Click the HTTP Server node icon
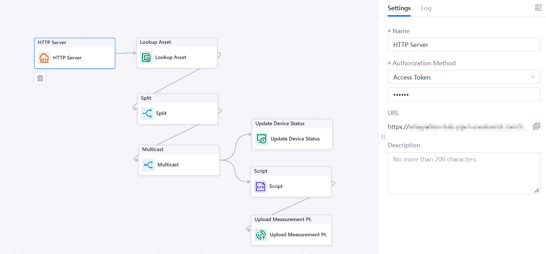Viewport: 546px width, 254px height. [44, 58]
